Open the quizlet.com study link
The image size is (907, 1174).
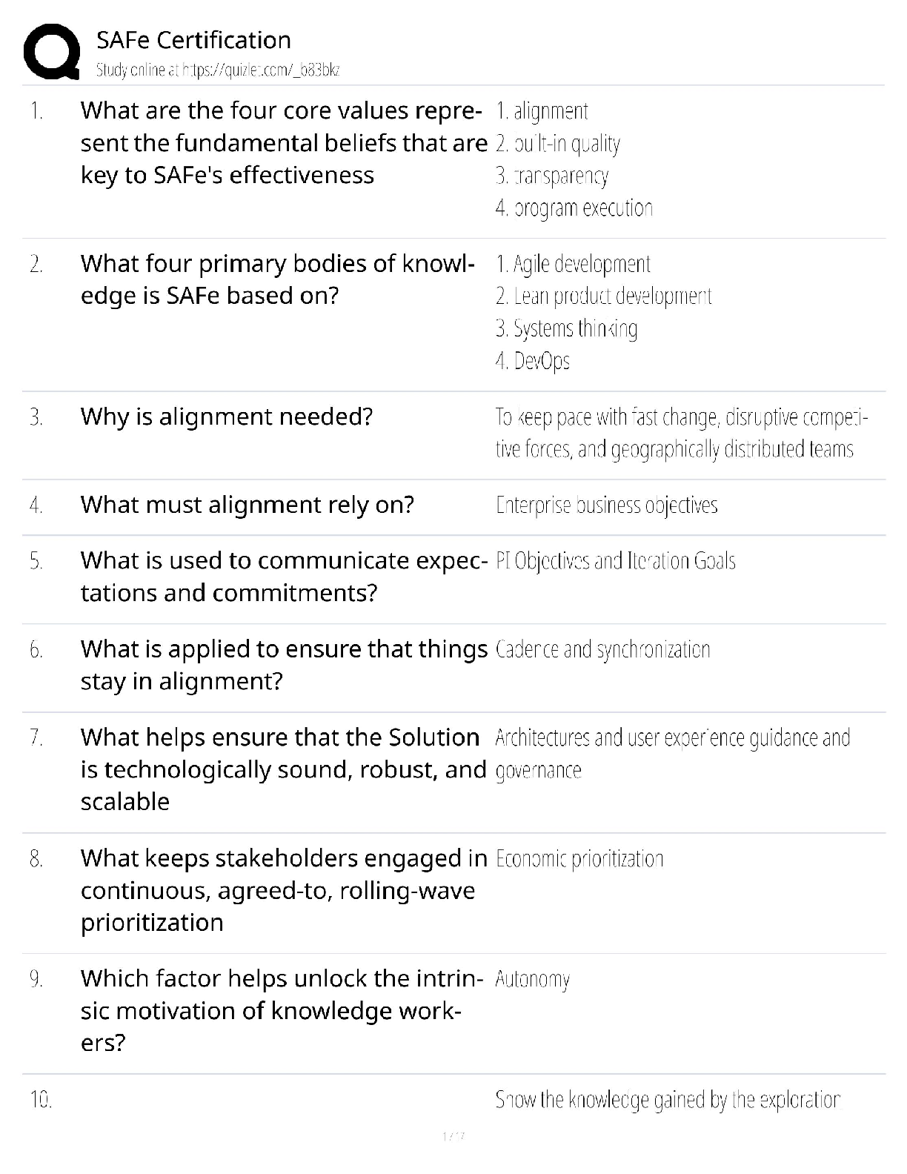(x=218, y=70)
